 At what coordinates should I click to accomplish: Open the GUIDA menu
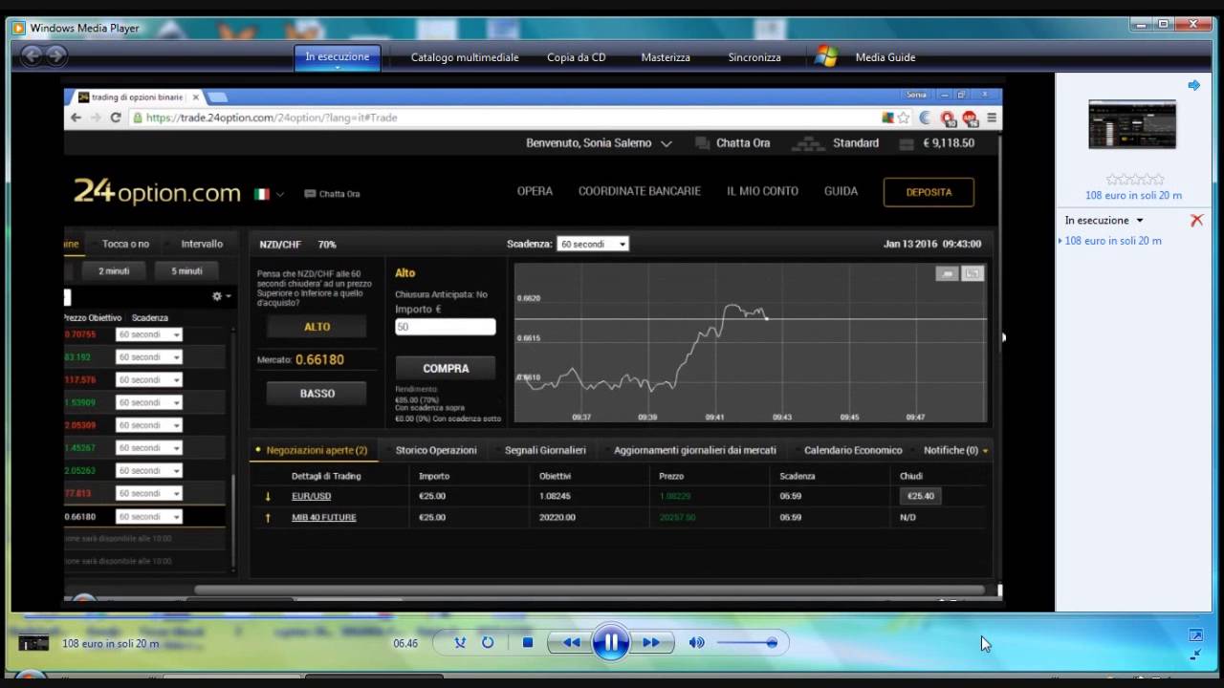tap(841, 191)
